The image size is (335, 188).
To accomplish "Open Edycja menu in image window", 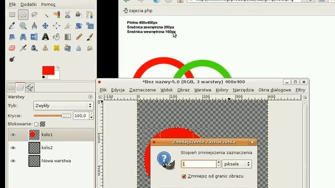I will (x=118, y=90).
